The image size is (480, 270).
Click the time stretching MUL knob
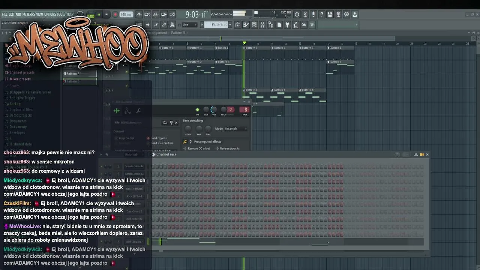point(199,129)
